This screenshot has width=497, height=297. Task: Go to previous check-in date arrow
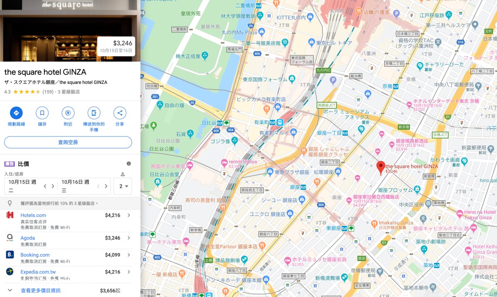pos(45,186)
